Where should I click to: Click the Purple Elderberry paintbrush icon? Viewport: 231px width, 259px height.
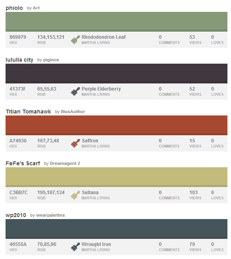(x=75, y=91)
